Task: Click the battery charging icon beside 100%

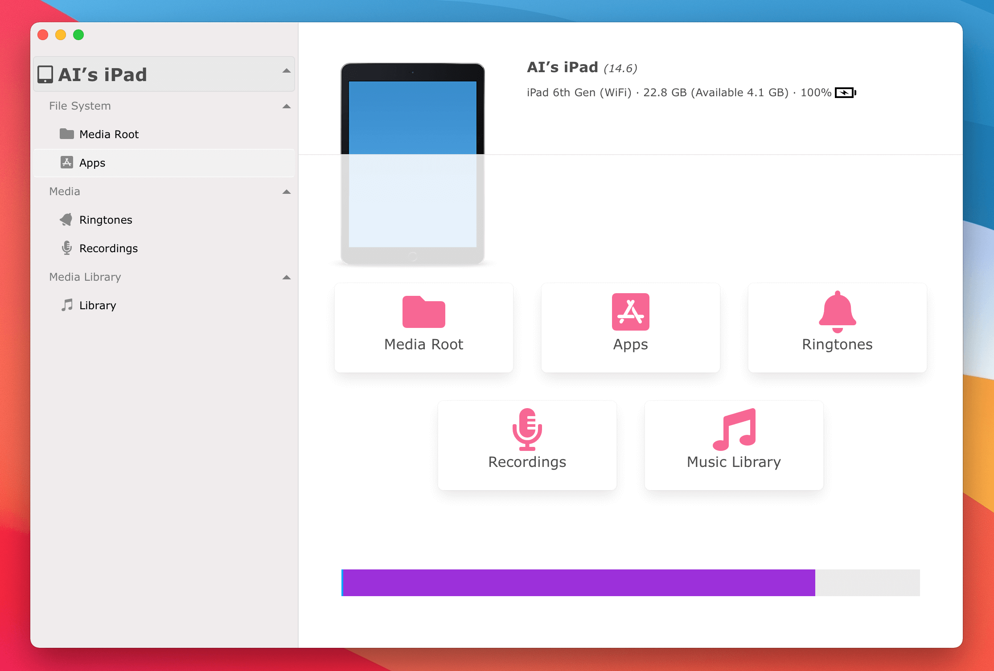Action: 846,93
